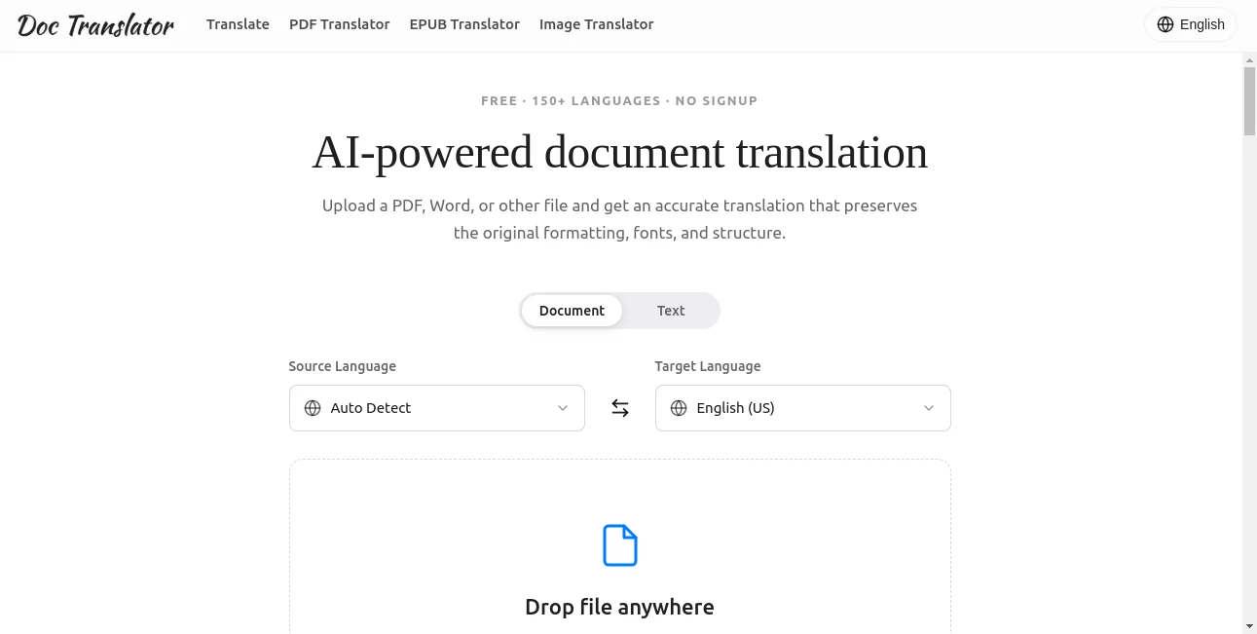Viewport: 1257px width, 634px height.
Task: Open the Auto Detect source language dropdown
Action: coord(437,408)
